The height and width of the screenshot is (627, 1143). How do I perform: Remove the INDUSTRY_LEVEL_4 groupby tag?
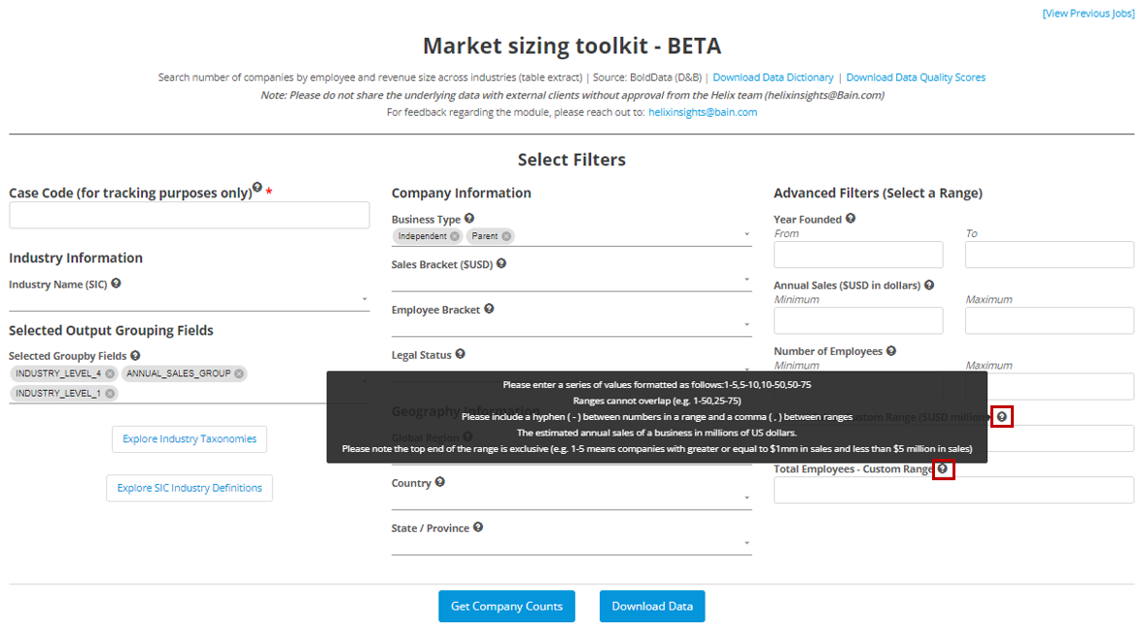point(110,373)
